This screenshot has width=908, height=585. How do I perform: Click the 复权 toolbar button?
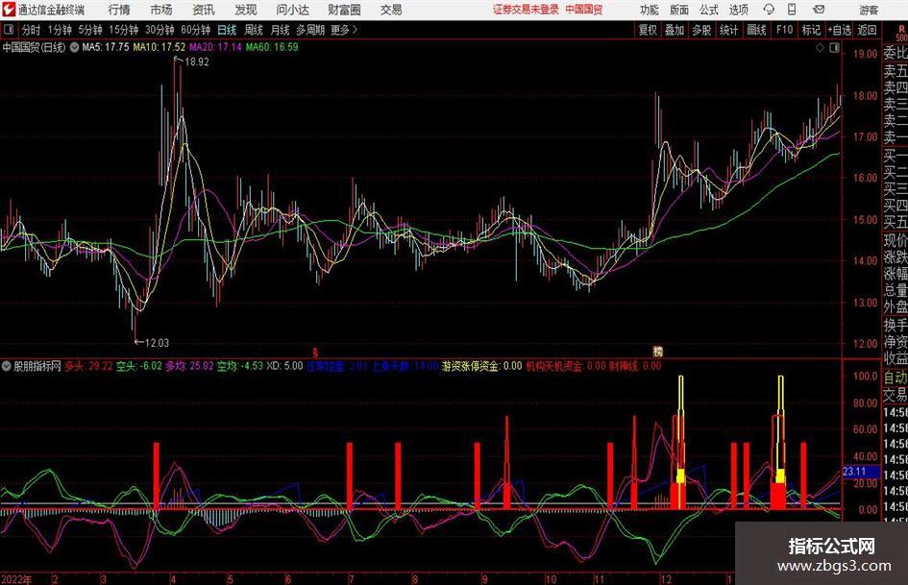coord(648,30)
